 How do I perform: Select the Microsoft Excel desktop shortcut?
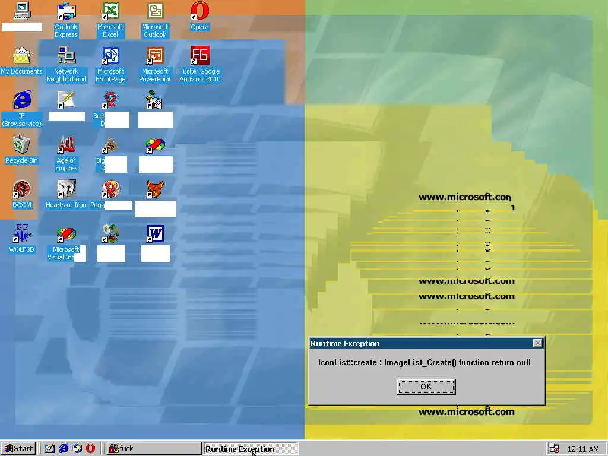[110, 20]
